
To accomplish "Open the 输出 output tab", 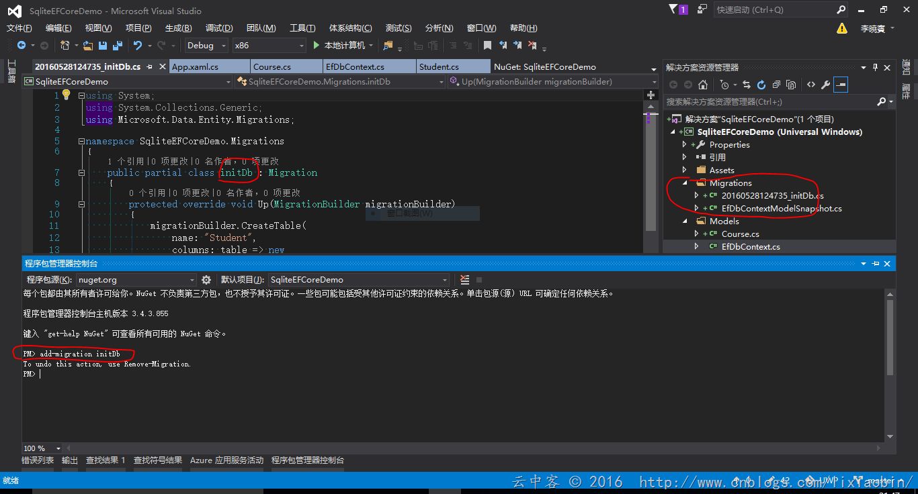I will tap(70, 460).
